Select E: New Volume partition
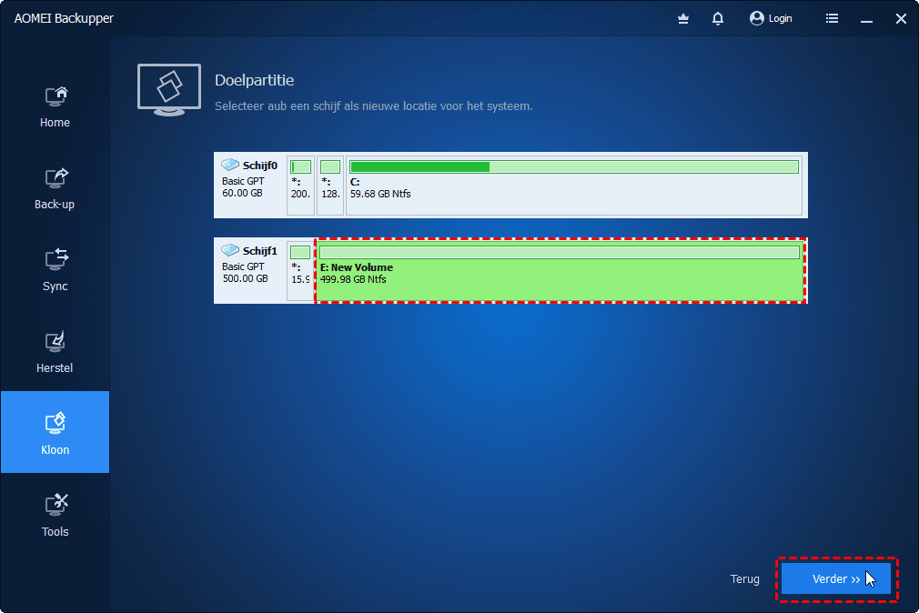Image resolution: width=919 pixels, height=613 pixels. 560,271
